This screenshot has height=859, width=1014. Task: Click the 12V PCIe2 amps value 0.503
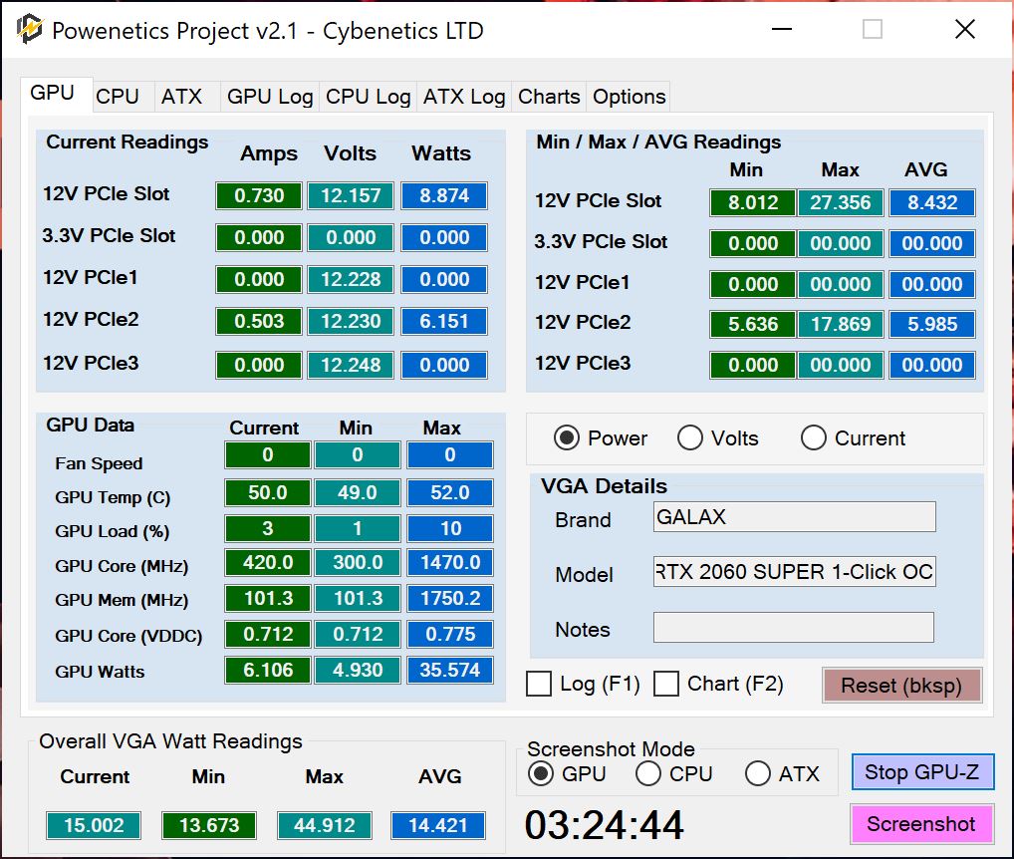(259, 321)
